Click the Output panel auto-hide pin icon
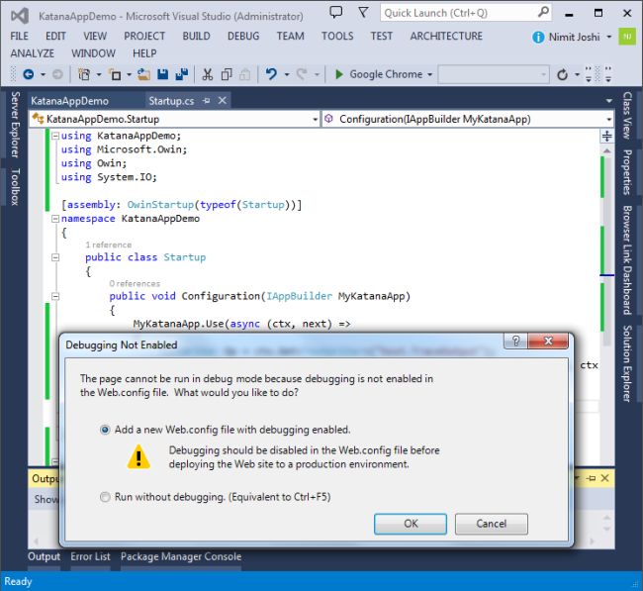643x591 pixels. 591,478
